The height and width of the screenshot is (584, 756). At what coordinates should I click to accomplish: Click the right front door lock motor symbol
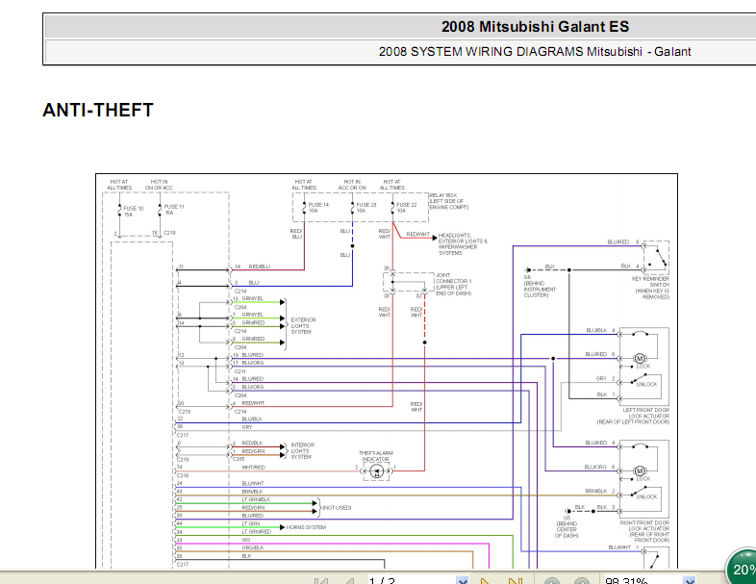click(640, 470)
